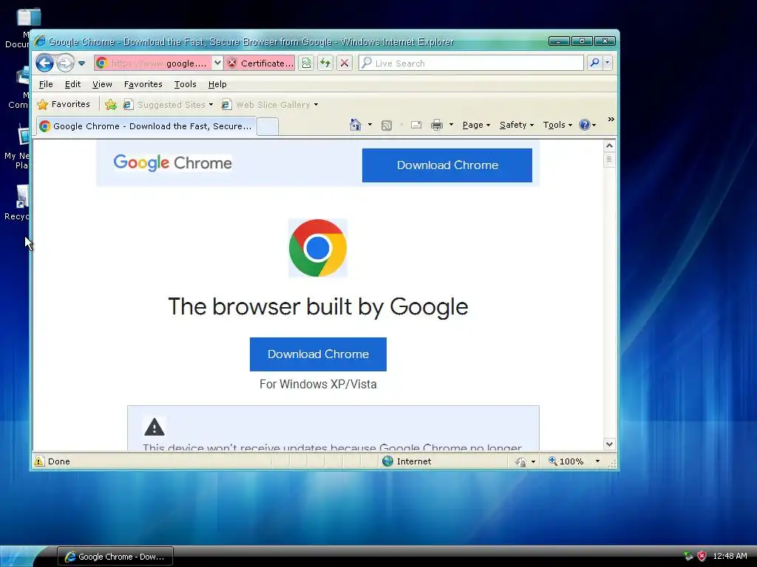Select the google.com address field
Screen dimensions: 757x567
(x=160, y=63)
